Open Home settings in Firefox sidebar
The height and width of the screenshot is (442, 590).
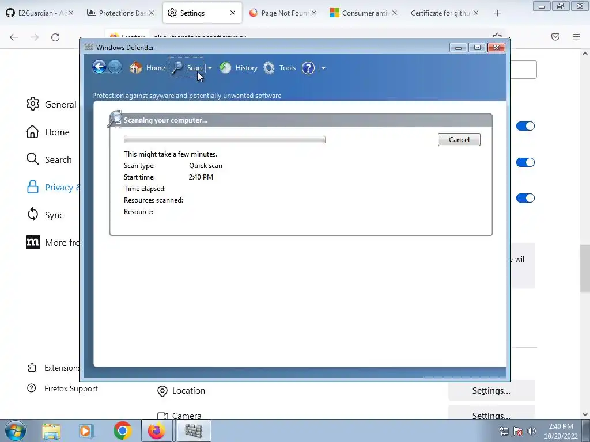tap(48, 132)
